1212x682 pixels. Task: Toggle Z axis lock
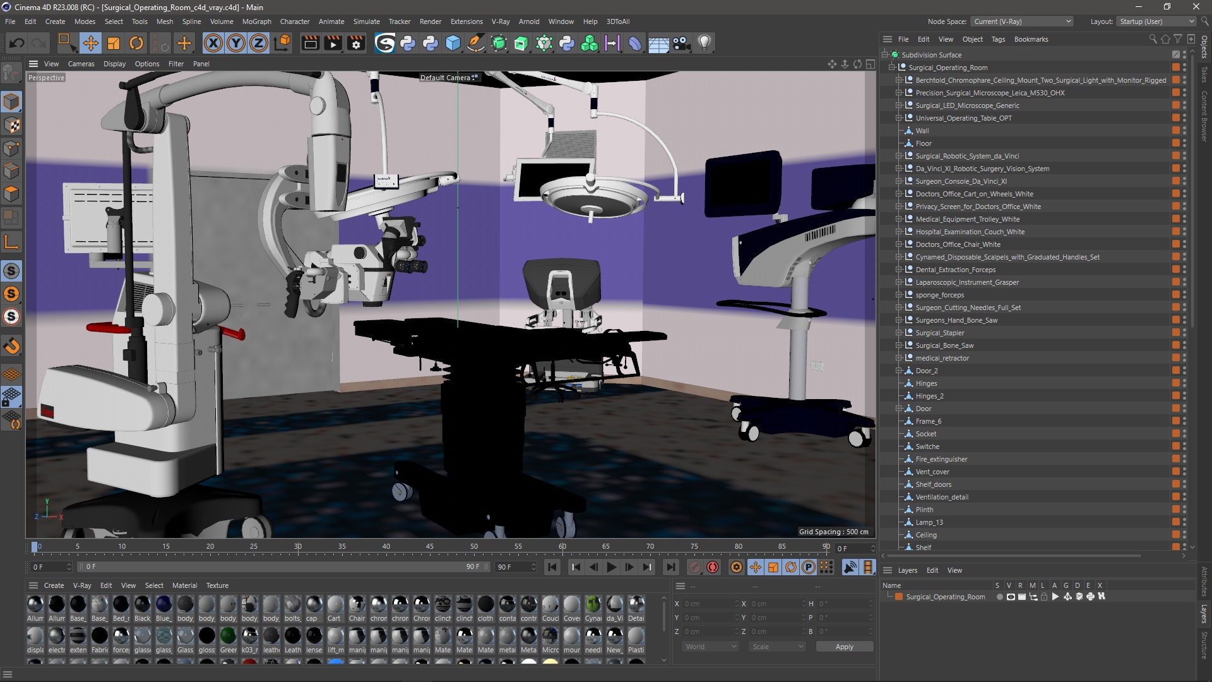259,43
